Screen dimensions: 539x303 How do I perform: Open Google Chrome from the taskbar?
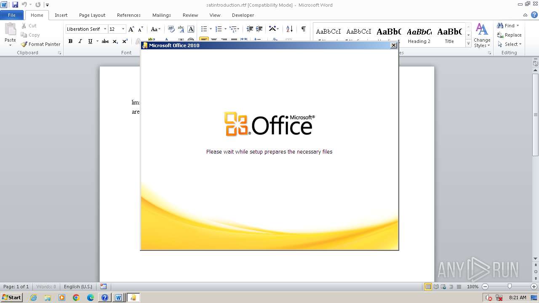pyautogui.click(x=76, y=298)
